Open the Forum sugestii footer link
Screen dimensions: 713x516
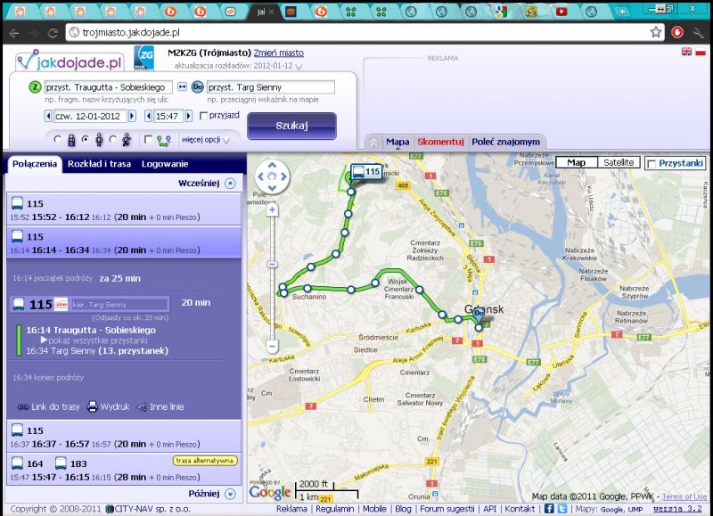[x=447, y=509]
